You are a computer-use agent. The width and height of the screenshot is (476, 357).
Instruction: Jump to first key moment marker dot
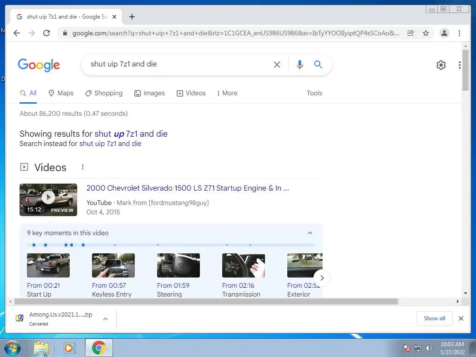34,245
